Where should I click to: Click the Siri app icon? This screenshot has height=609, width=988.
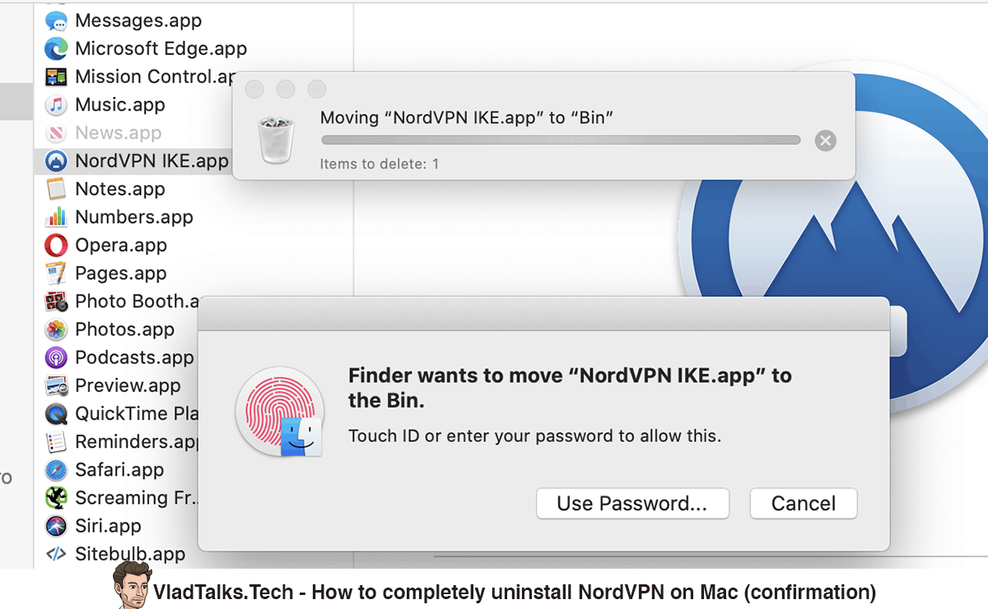(56, 526)
